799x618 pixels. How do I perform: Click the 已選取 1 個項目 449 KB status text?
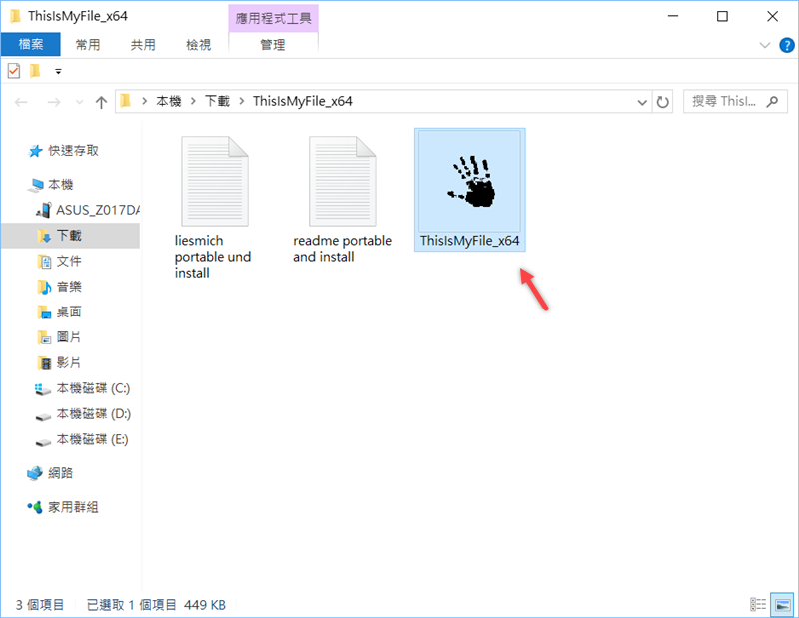tap(156, 605)
